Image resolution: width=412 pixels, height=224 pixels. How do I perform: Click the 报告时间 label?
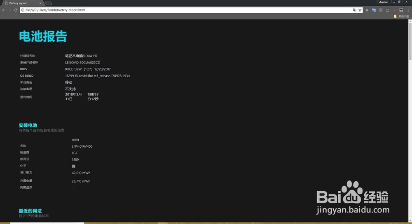tap(26, 97)
